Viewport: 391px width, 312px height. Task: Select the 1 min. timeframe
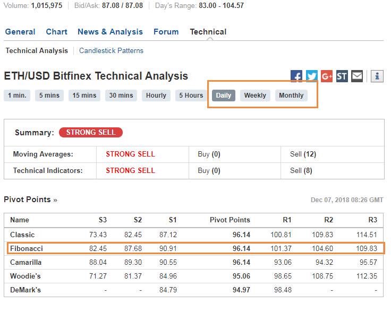click(x=17, y=96)
